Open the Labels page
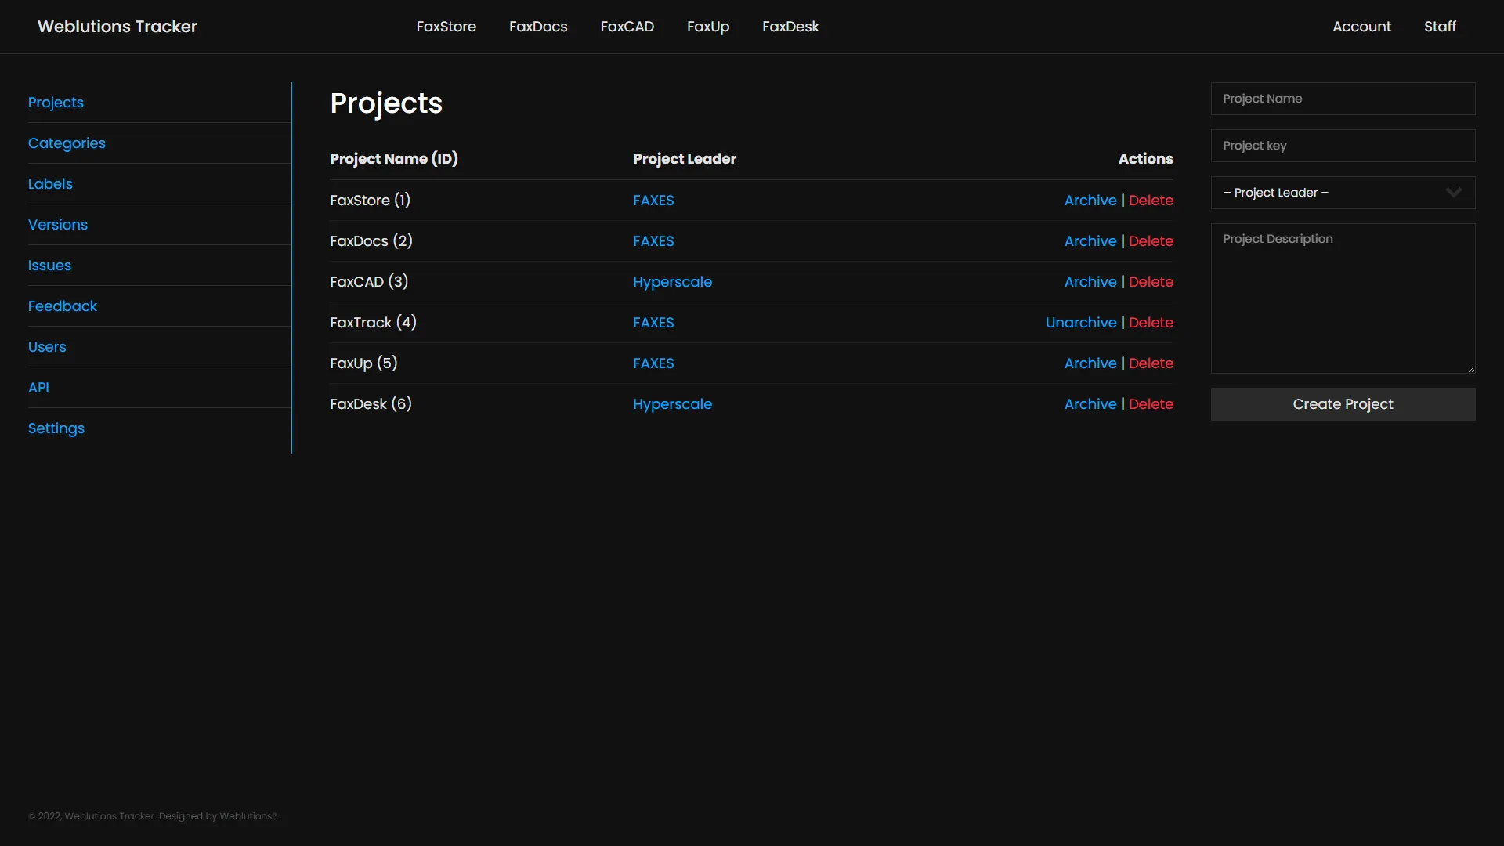 [x=50, y=183]
